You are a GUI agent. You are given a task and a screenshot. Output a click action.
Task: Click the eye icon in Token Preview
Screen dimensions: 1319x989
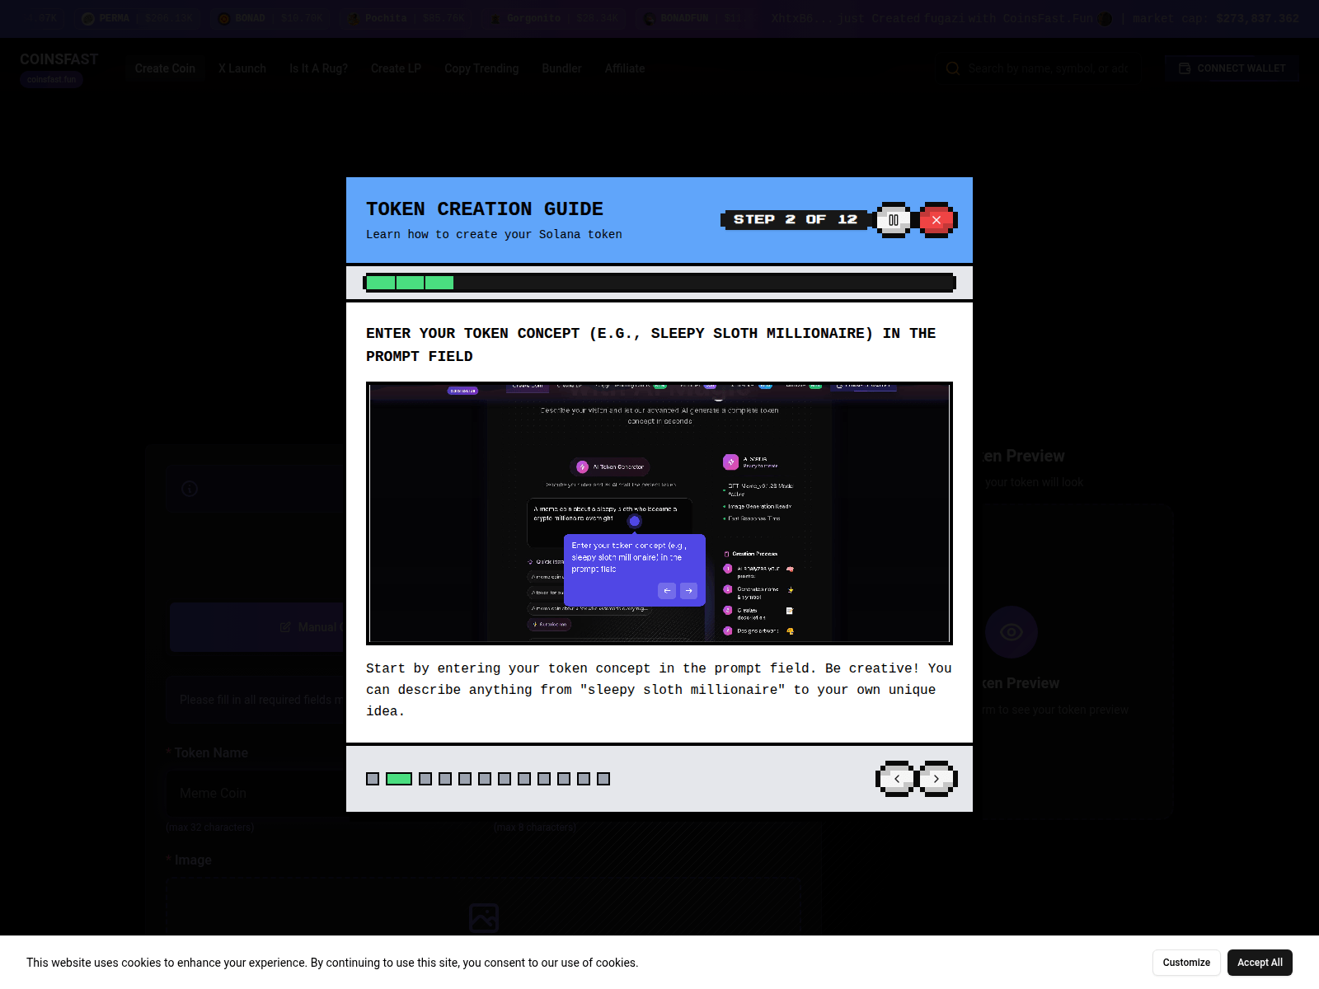[1012, 632]
